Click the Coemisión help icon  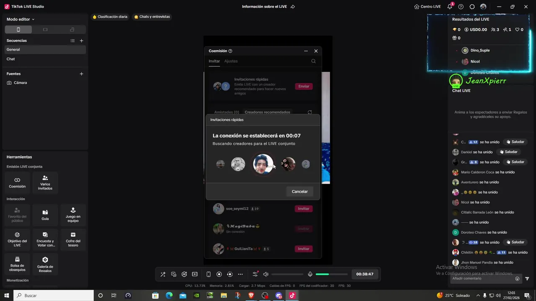[230, 51]
